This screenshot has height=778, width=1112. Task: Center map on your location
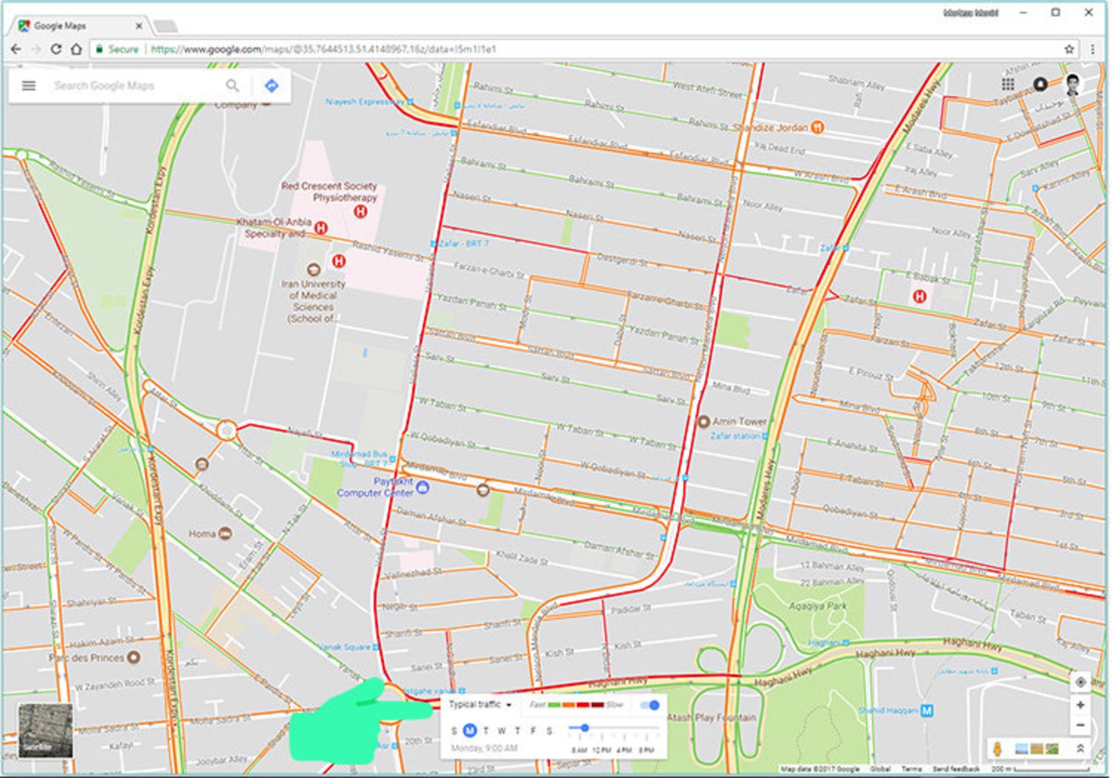click(x=1080, y=682)
